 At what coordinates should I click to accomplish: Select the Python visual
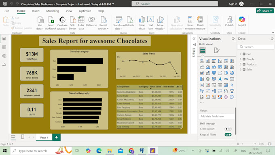tap(202, 91)
